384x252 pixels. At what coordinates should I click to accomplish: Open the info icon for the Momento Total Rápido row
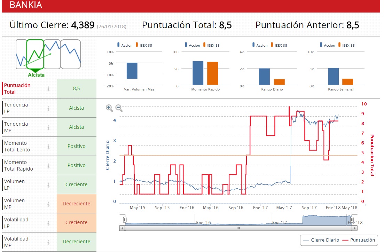point(48,166)
